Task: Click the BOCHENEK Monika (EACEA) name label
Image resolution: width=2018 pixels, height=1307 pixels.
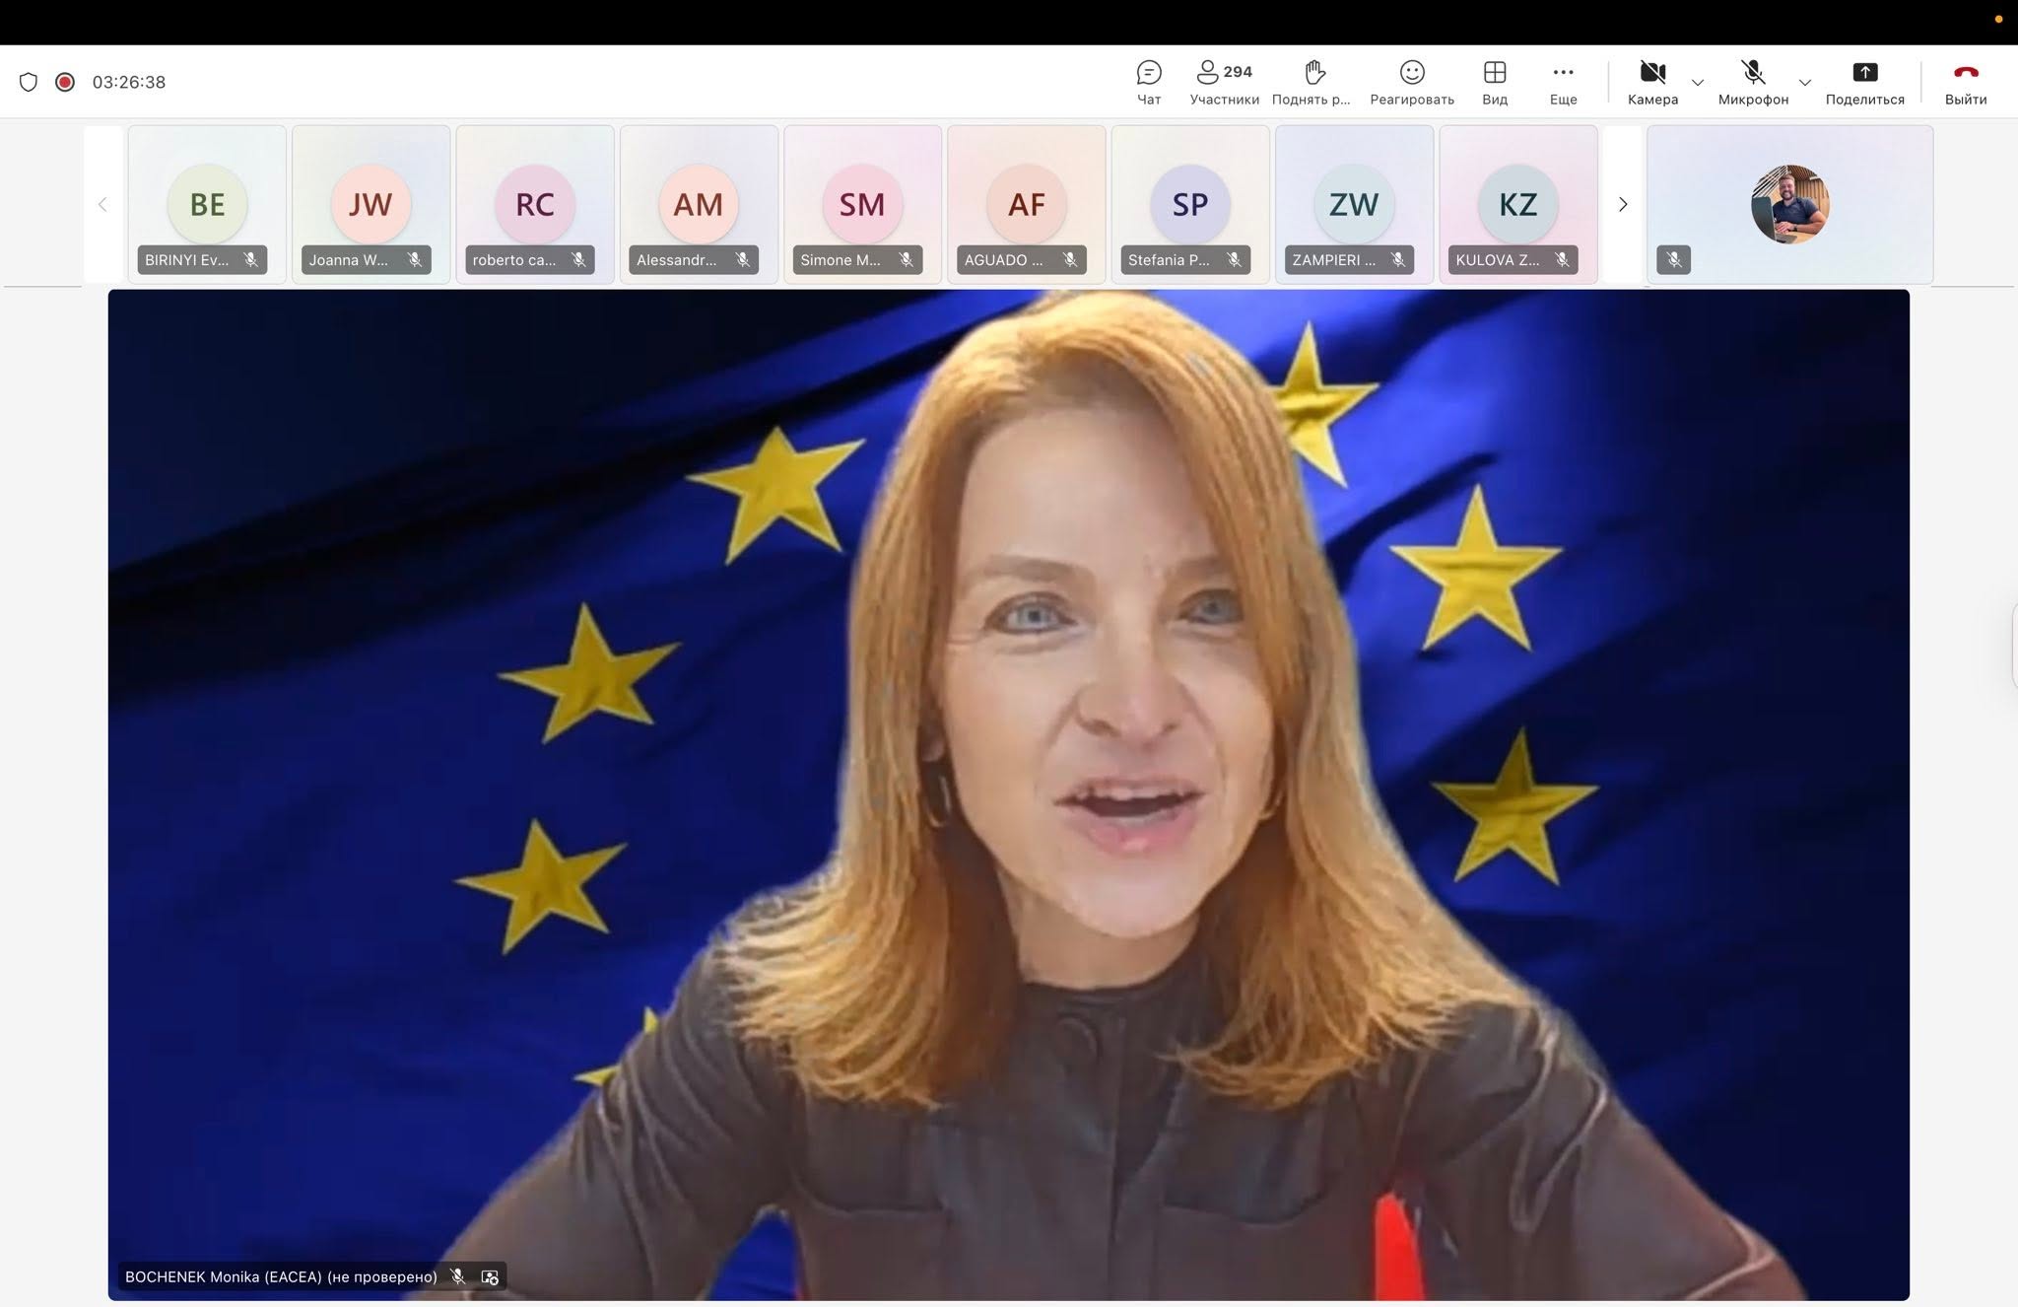Action: (x=281, y=1276)
